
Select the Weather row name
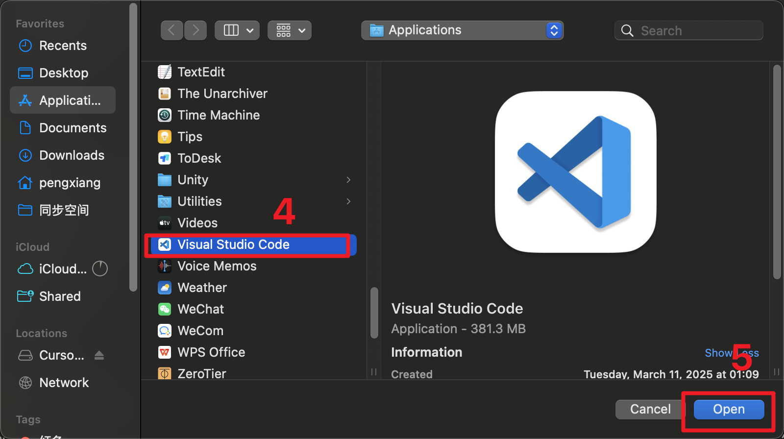click(202, 288)
